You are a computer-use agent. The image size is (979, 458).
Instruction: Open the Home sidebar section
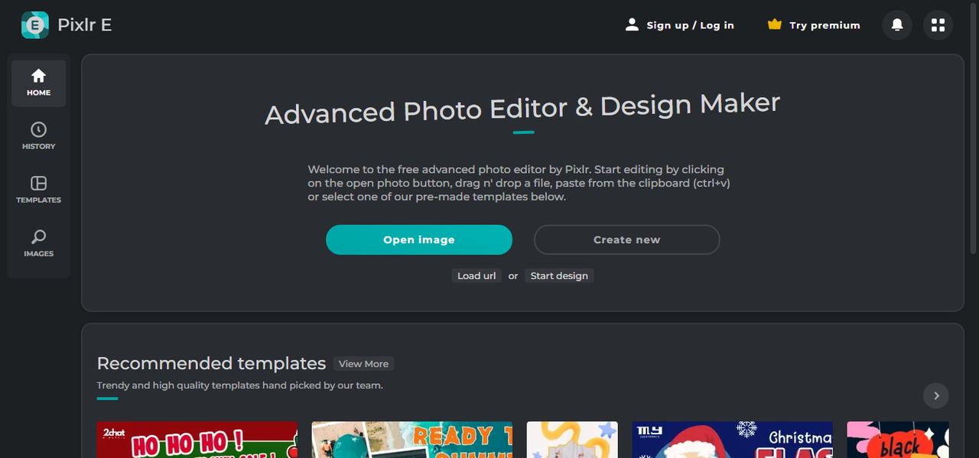click(x=38, y=83)
